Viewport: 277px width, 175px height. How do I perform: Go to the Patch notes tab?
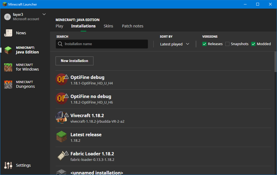(x=133, y=26)
